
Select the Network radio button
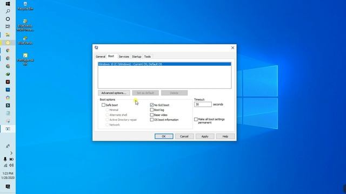click(107, 124)
